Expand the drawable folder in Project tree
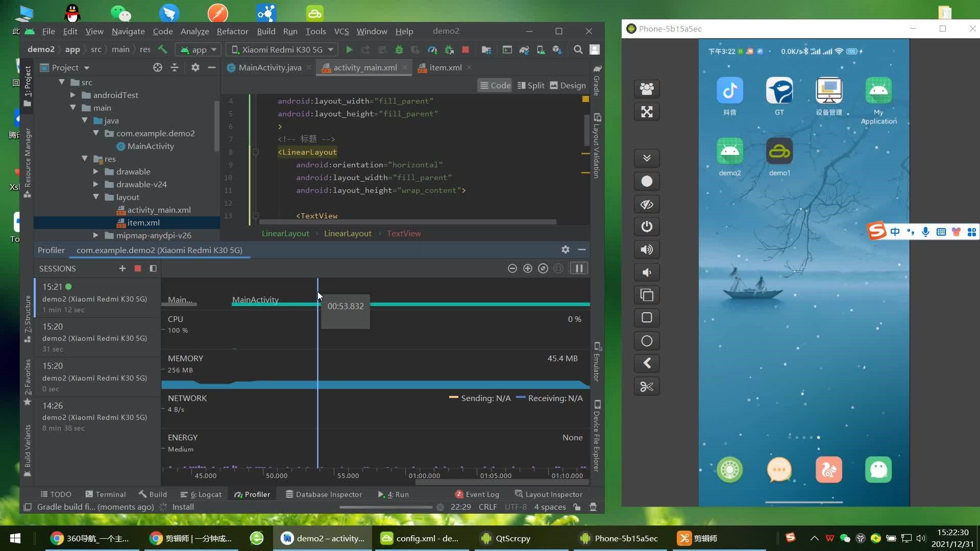 (96, 171)
